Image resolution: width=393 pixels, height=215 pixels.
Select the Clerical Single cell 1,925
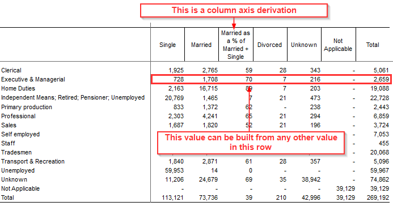[176, 71]
